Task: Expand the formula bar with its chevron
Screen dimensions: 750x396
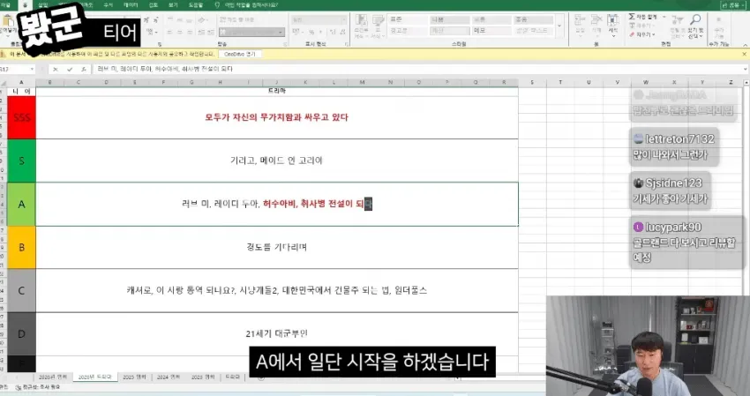Action: coord(746,70)
